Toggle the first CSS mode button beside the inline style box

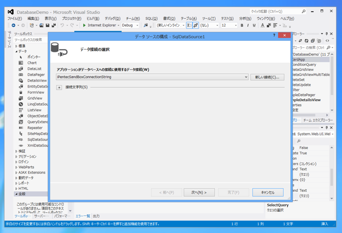tap(189, 25)
